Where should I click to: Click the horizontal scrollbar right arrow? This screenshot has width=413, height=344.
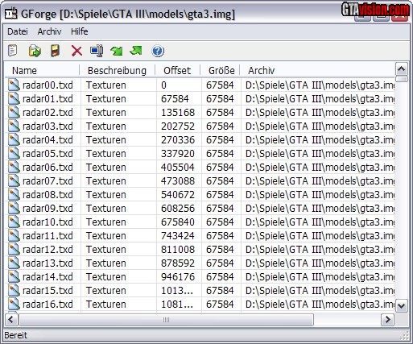[x=387, y=320]
